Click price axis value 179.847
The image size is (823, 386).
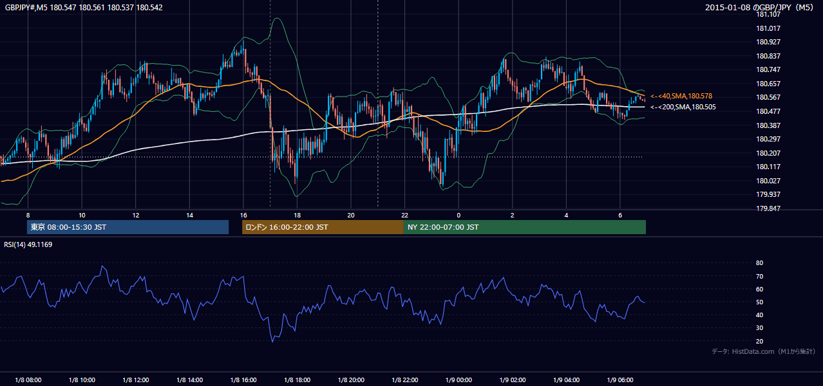768,208
